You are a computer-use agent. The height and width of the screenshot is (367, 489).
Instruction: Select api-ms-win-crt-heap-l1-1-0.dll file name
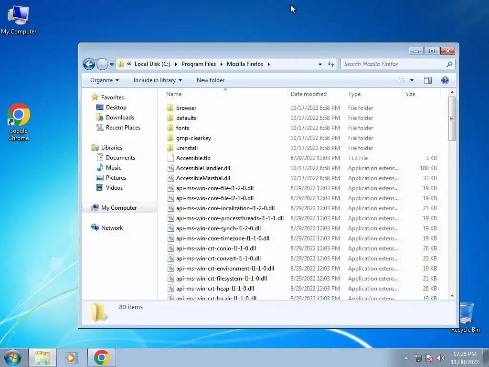pos(215,288)
